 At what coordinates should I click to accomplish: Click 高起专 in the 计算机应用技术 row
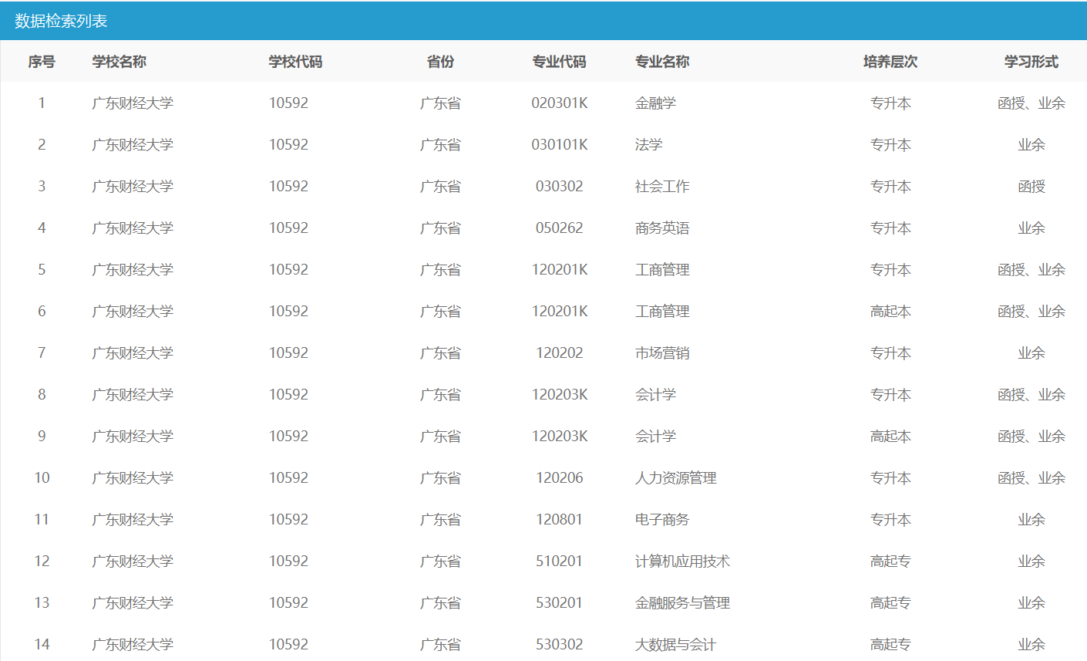(890, 562)
